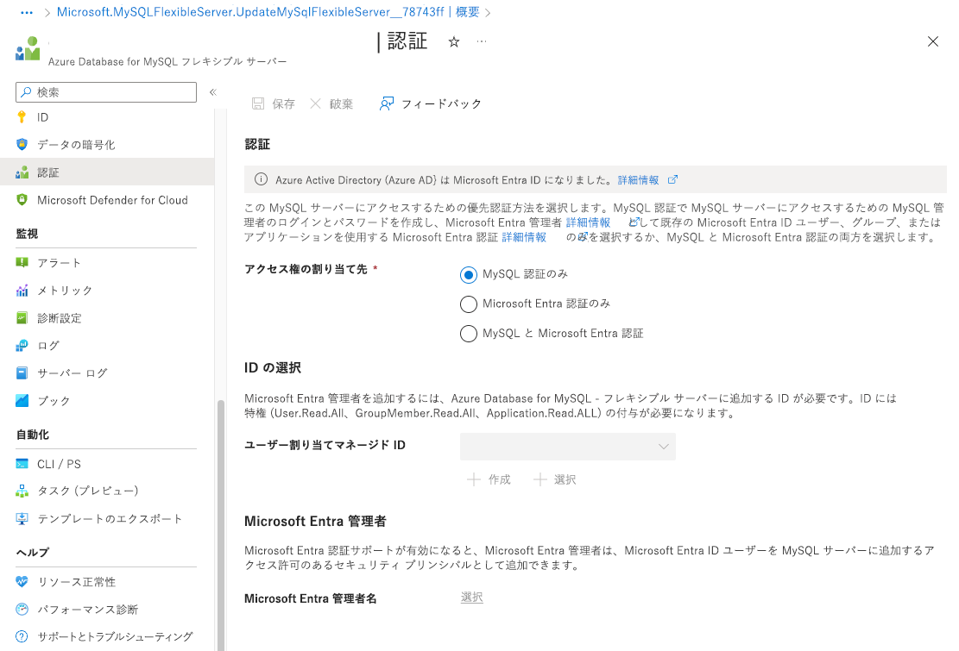Click the タスク (プレビュー) hierarchy icon
This screenshot has width=959, height=651.
pyautogui.click(x=22, y=491)
